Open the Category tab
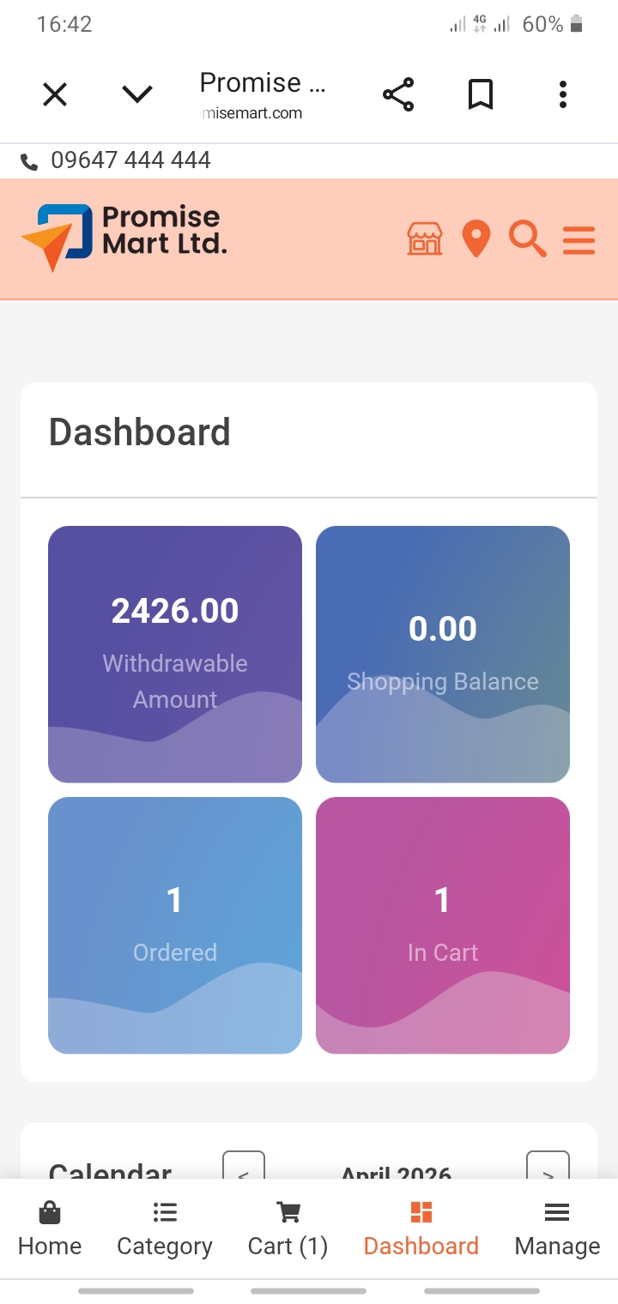This screenshot has width=618, height=1304. 165,1229
